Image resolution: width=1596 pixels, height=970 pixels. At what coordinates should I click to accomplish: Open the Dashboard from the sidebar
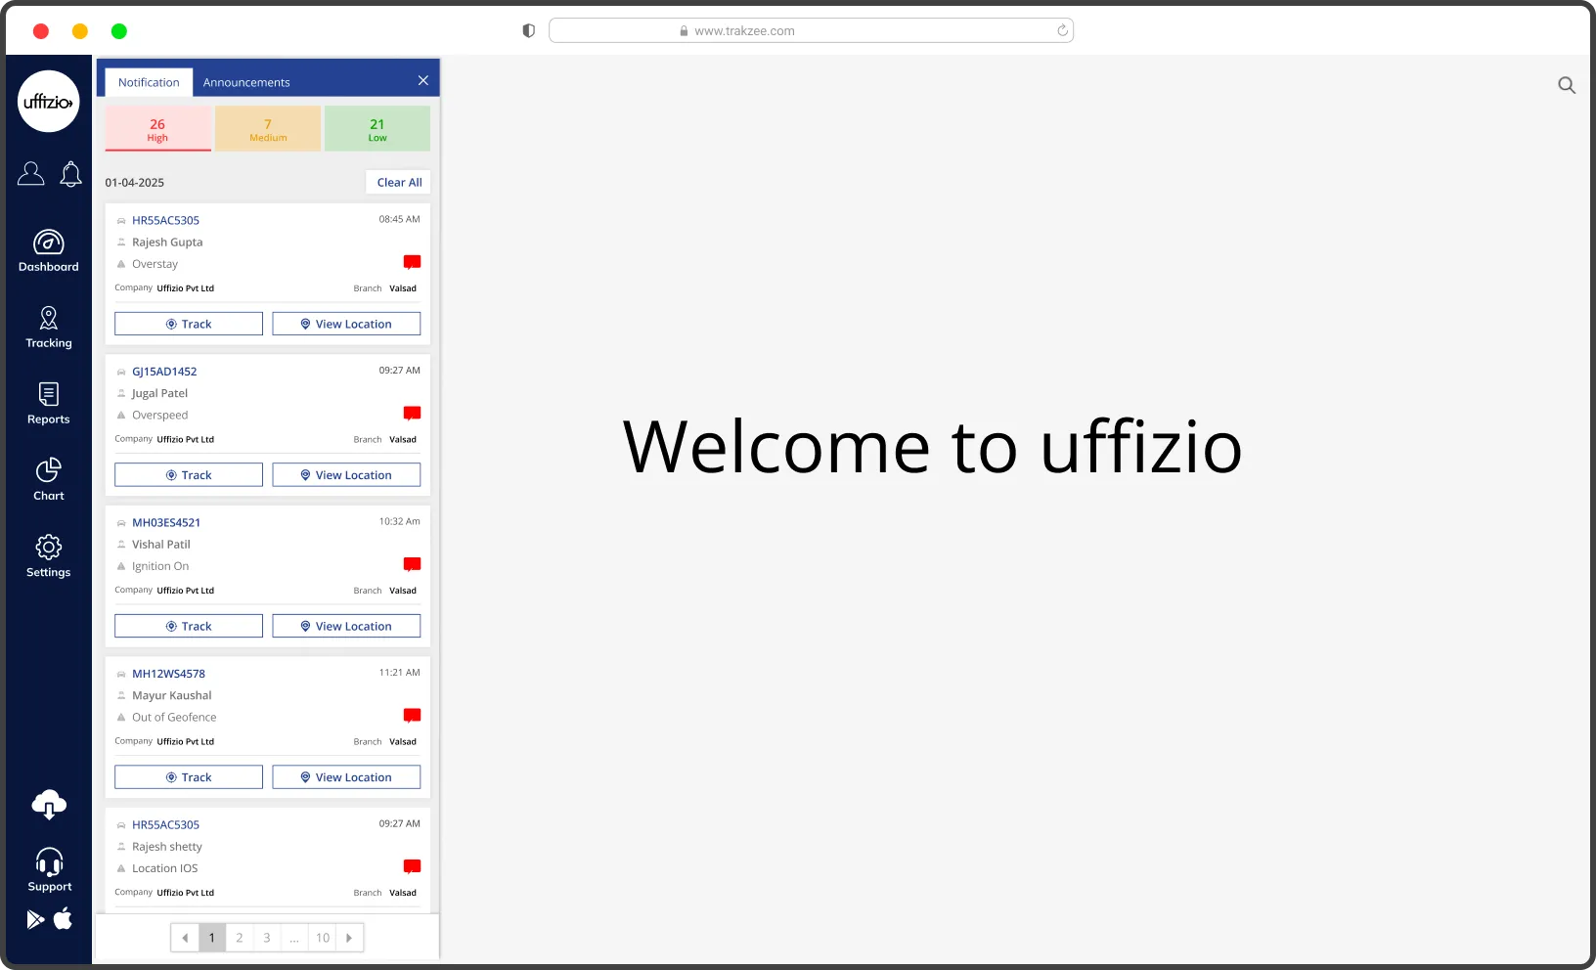49,251
